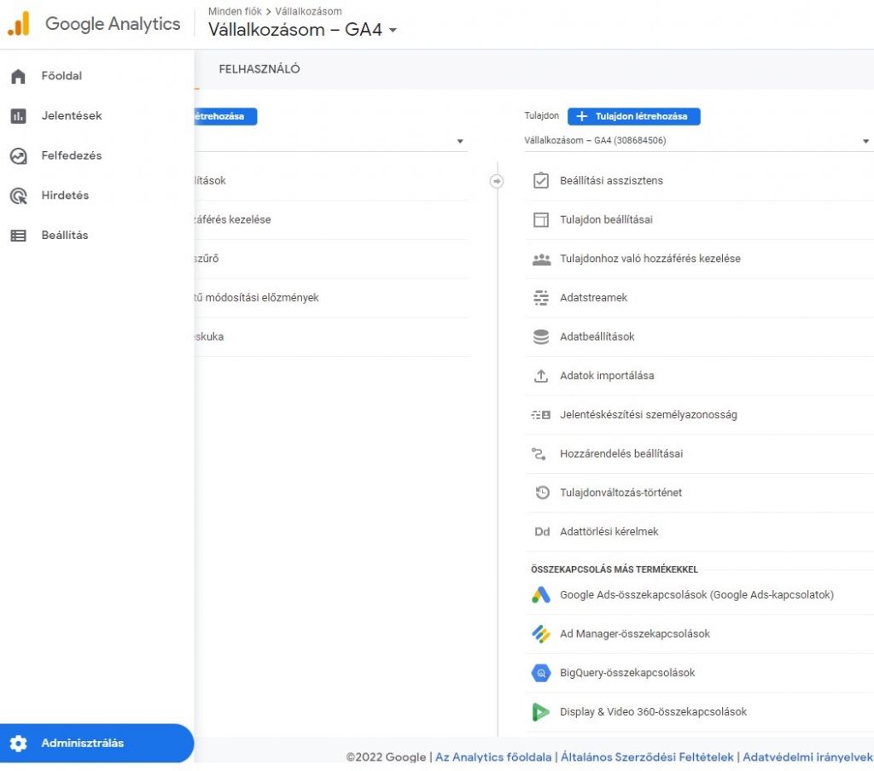Click the Adminisztrálás gear icon
The width and height of the screenshot is (874, 771).
19,743
